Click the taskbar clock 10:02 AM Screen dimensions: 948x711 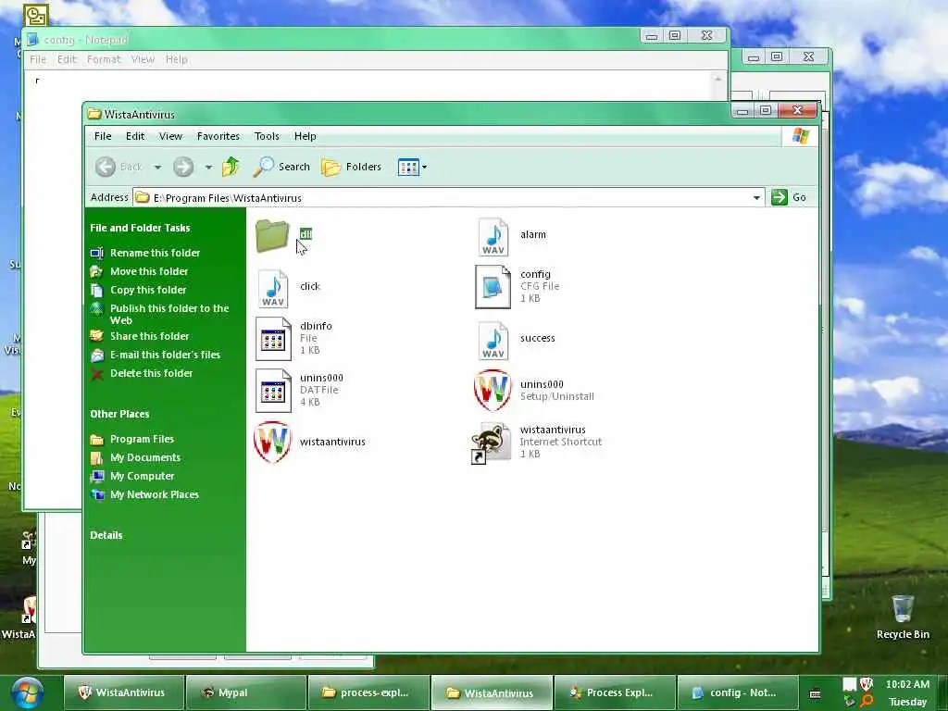tap(907, 684)
